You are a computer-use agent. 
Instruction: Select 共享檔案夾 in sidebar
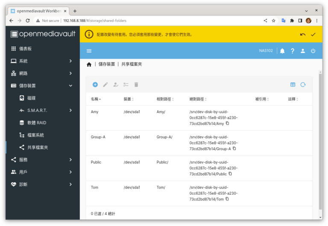click(43, 148)
